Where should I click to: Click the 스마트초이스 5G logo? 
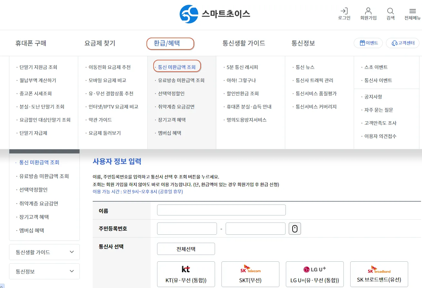point(214,13)
